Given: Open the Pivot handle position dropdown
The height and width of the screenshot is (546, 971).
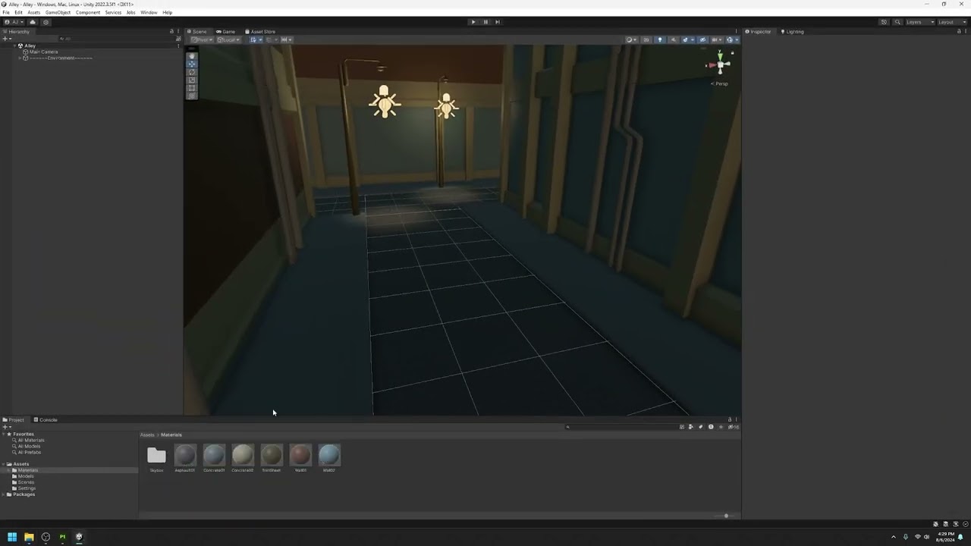Looking at the screenshot, I should 203,39.
